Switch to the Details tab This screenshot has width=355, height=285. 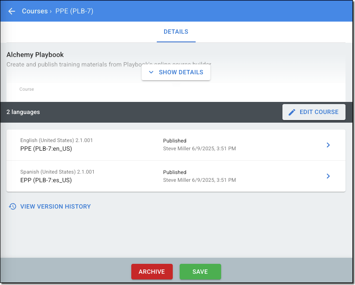[176, 32]
